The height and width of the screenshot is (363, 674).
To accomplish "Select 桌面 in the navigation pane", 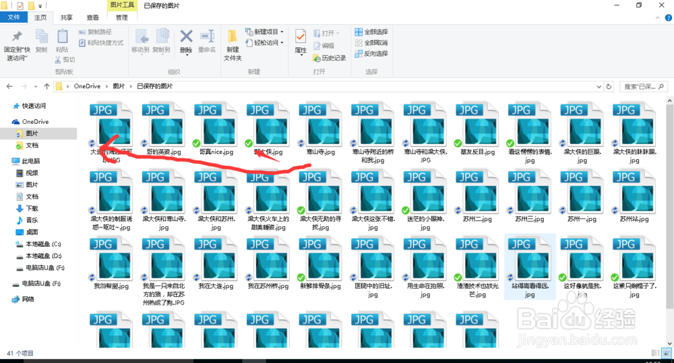I will click(x=32, y=232).
